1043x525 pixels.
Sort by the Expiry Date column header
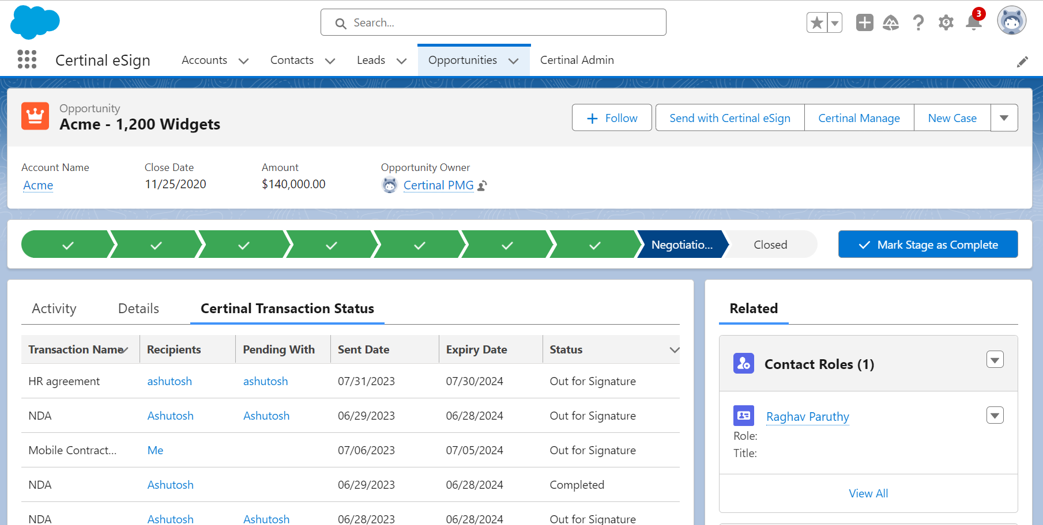tap(476, 349)
